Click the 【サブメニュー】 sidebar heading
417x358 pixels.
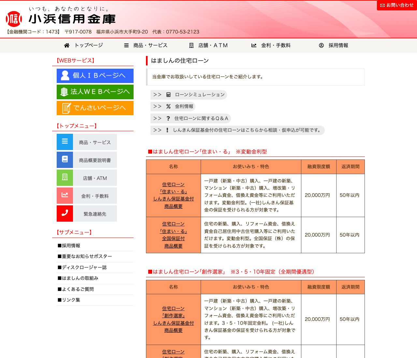coord(74,232)
